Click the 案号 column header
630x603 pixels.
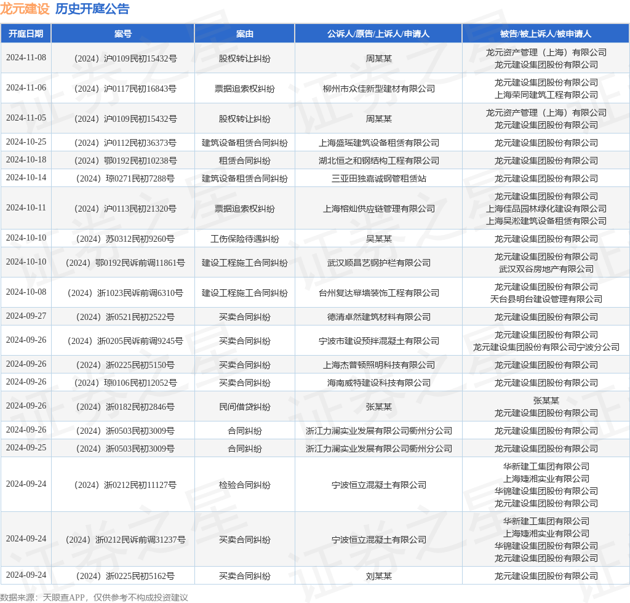(x=123, y=34)
